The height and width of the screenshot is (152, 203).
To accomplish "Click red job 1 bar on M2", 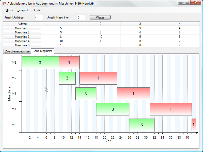I will click(x=98, y=78).
